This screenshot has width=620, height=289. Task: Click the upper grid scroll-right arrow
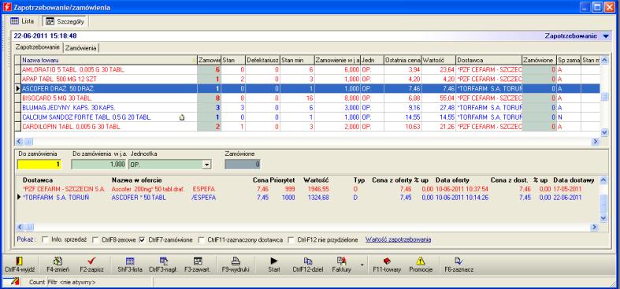(x=595, y=141)
